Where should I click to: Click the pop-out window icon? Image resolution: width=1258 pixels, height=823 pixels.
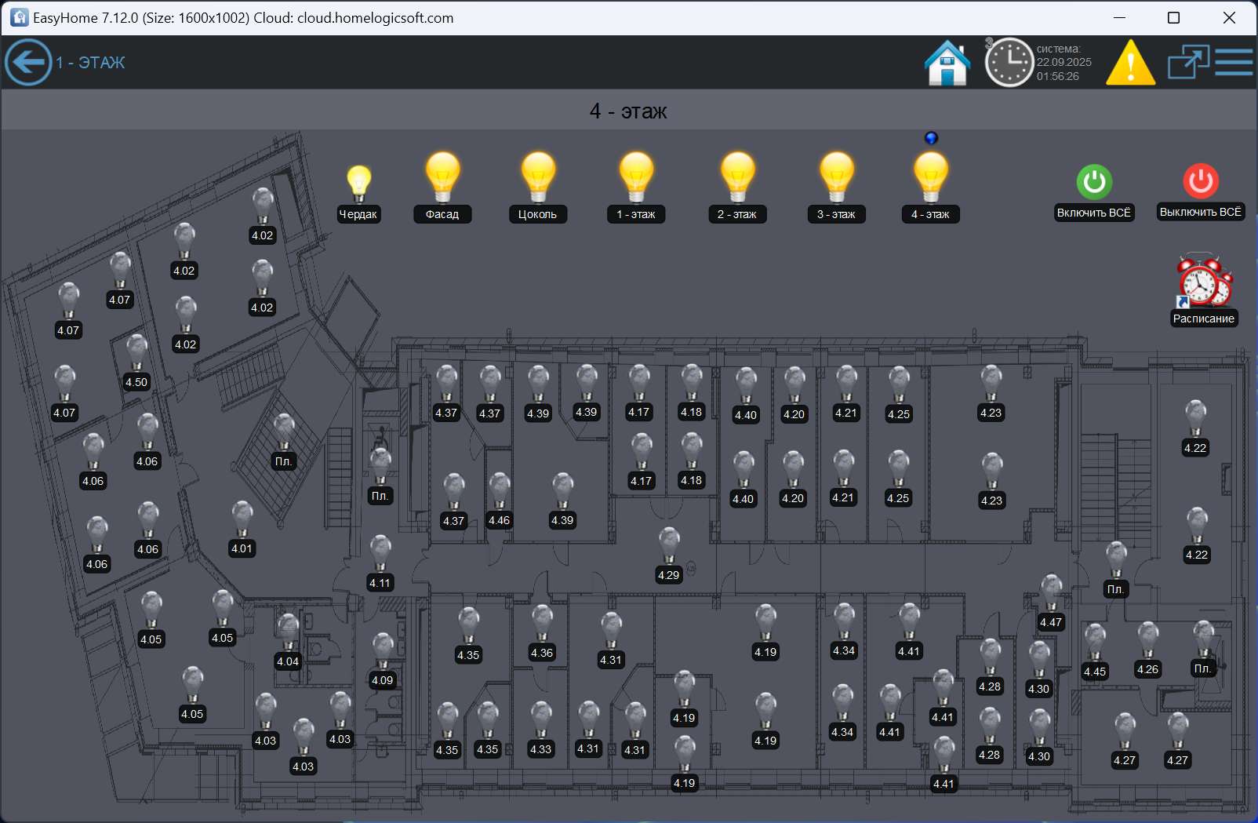1187,62
